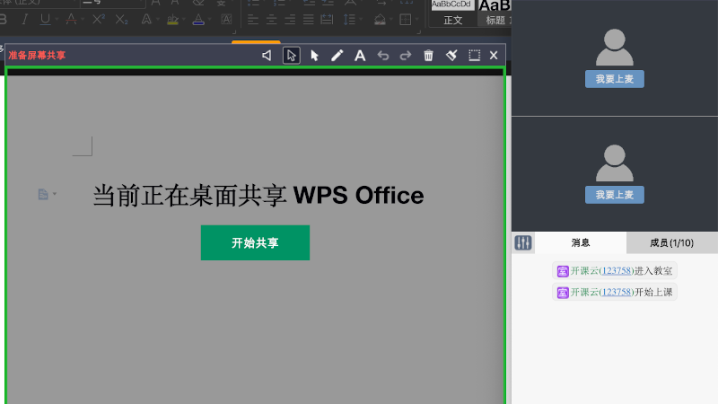Toggle superscript X² in WPS ribbon
This screenshot has height=404, width=718.
click(98, 19)
